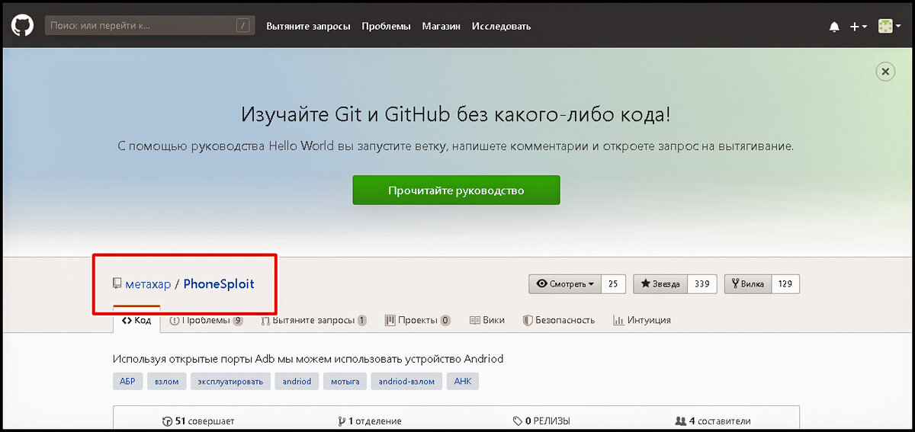
Task: Open the 'Проекты' tab
Action: pyautogui.click(x=417, y=321)
